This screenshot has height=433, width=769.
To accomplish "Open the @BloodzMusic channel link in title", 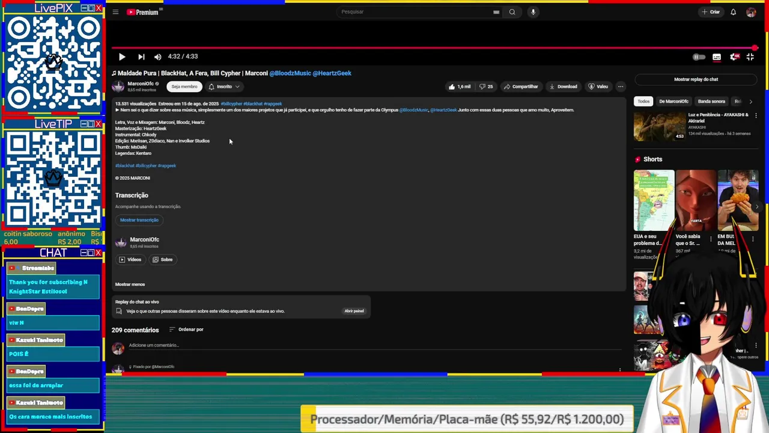I will [x=290, y=73].
